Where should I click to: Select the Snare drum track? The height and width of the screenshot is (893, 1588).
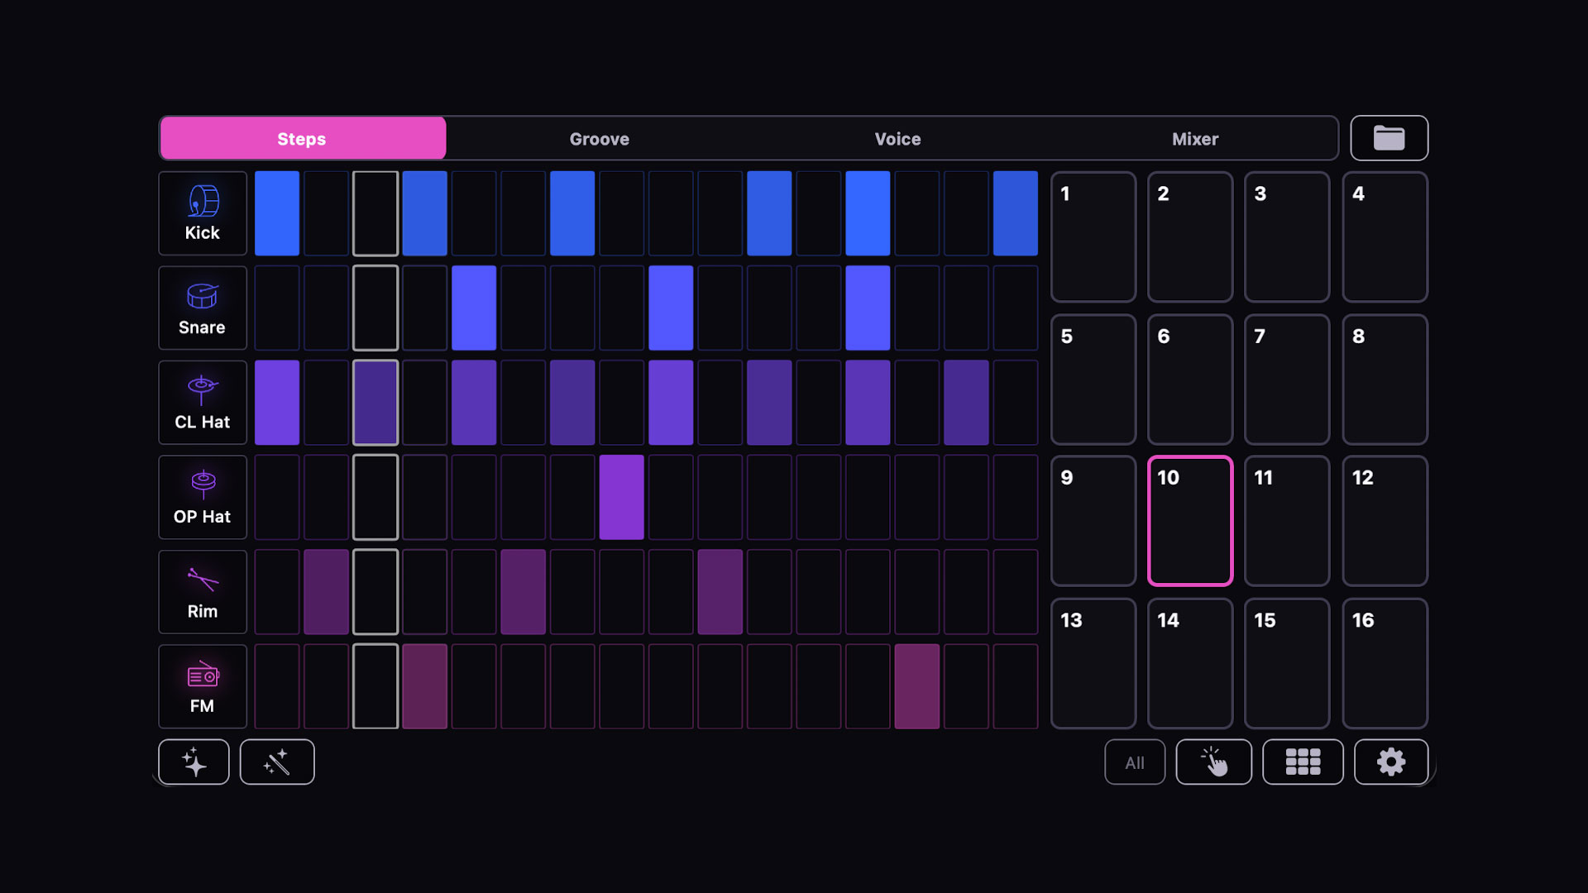click(x=203, y=308)
